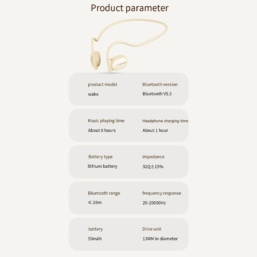257x257 pixels.
Task: Click the "20-20000Hz" value
Action: tap(154, 203)
